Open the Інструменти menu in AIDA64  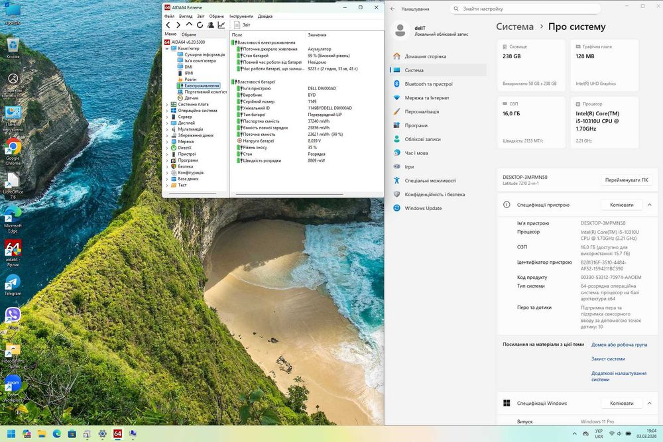(241, 16)
